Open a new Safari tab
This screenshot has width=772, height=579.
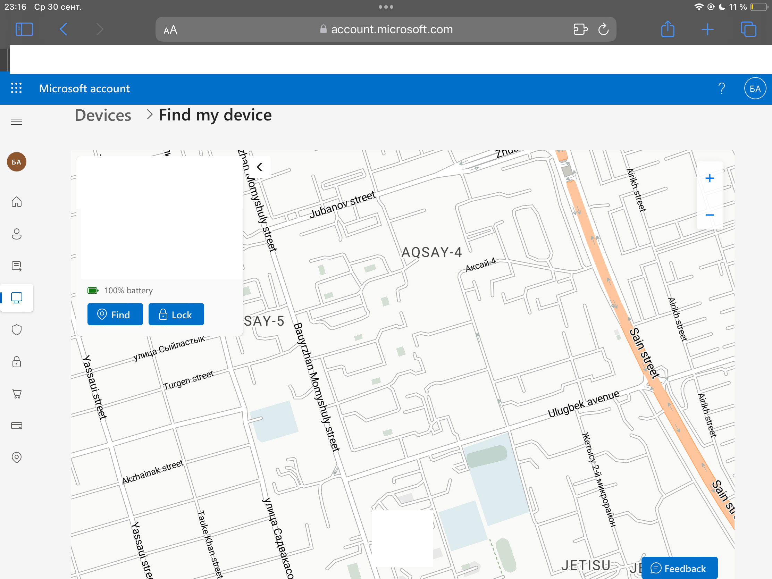(x=707, y=29)
